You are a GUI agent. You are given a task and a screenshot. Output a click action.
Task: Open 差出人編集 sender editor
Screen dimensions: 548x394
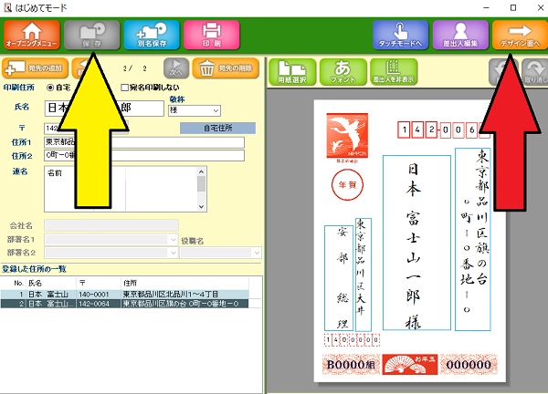[x=460, y=35]
